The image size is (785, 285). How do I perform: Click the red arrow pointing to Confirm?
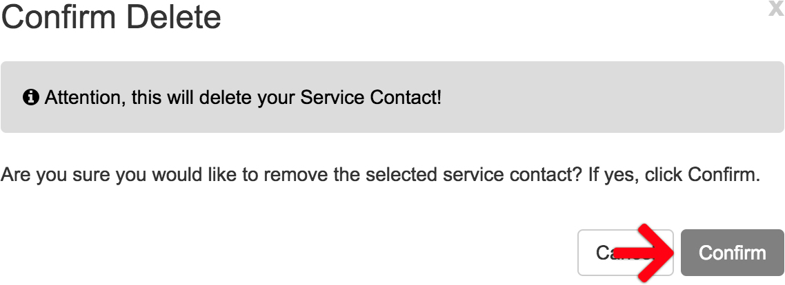pos(646,253)
